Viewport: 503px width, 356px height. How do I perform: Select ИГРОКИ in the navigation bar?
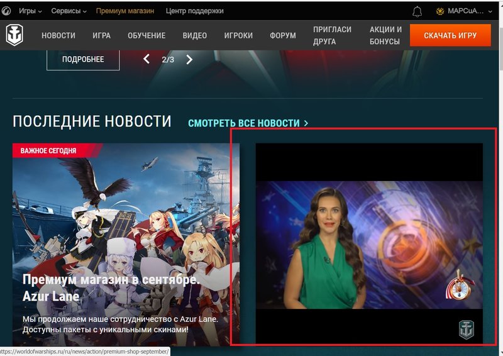(238, 35)
